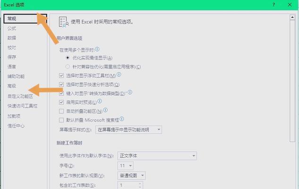Image resolution: width=299 pixels, height=189 pixels.
Task: Open the 保存 settings category
Action: 12,57
